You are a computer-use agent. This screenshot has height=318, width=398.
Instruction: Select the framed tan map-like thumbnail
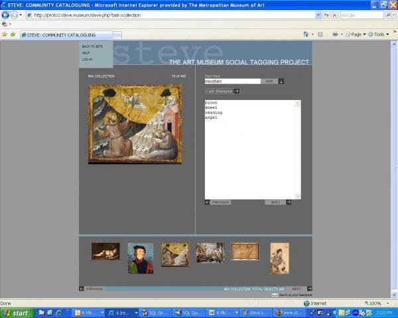click(245, 252)
